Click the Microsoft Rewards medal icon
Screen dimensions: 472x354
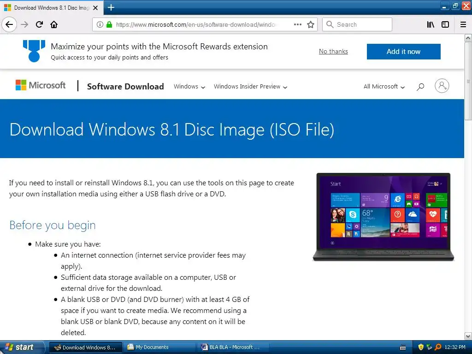34,51
